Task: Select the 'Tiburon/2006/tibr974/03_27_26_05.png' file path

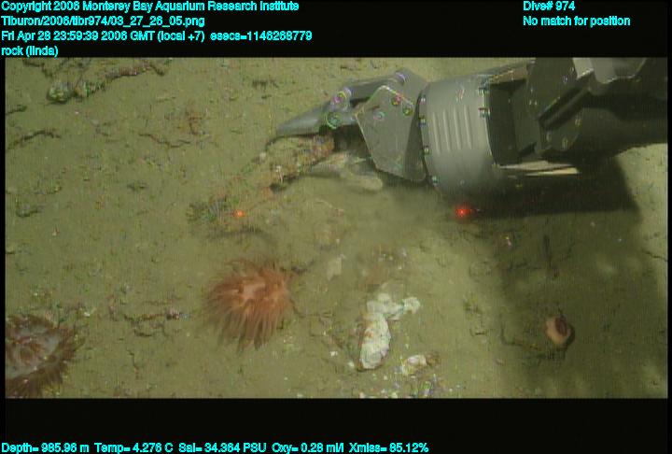Action: pyautogui.click(x=103, y=21)
